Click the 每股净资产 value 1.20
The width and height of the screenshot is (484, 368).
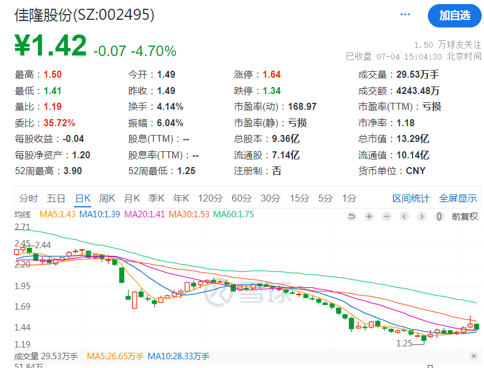tap(81, 155)
